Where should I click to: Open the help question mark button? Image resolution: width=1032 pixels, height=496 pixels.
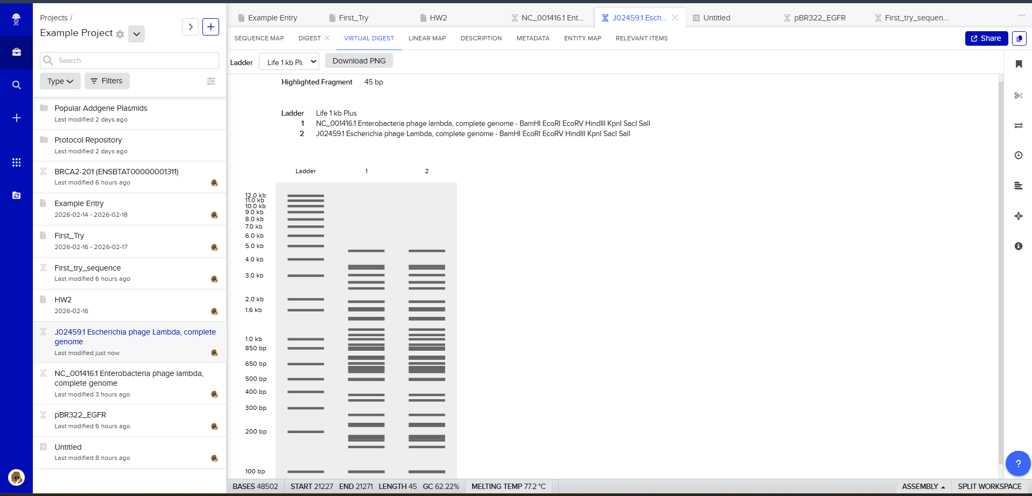1017,463
